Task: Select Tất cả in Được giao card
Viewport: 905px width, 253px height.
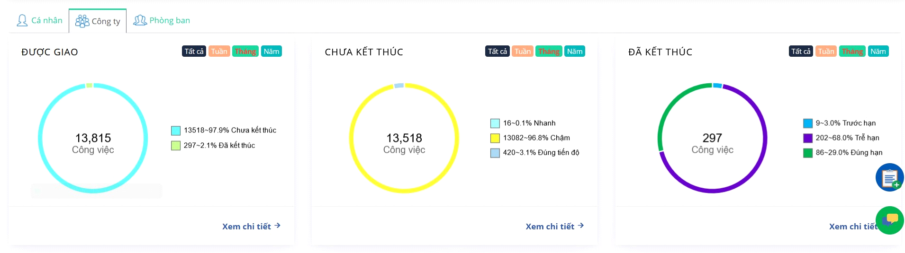Action: [x=194, y=51]
